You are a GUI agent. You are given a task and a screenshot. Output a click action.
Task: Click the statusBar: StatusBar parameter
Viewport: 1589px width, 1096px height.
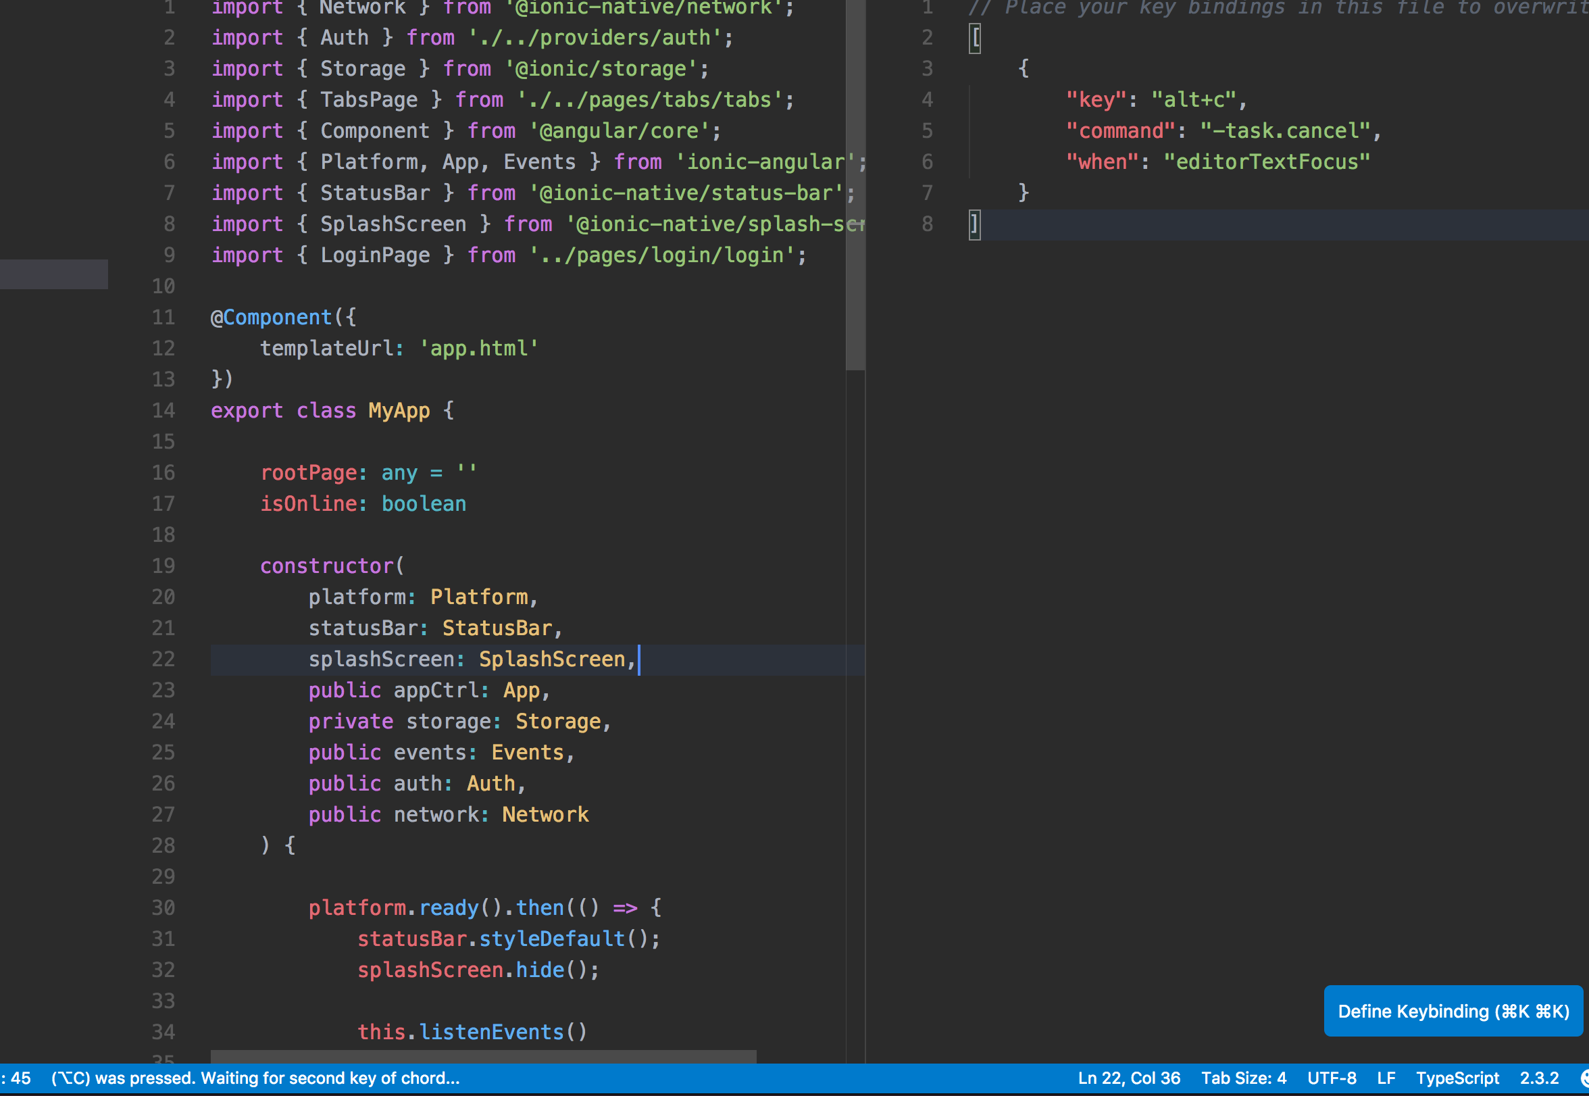[435, 628]
